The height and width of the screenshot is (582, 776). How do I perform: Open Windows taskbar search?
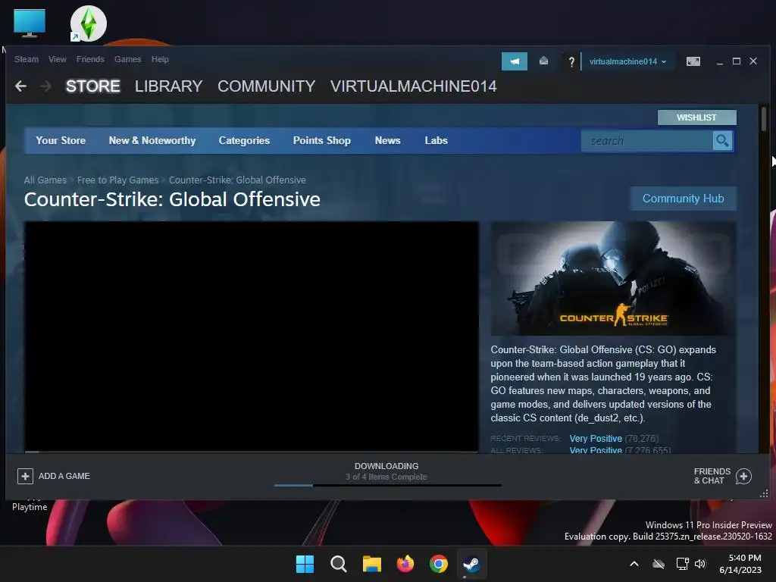(x=339, y=564)
